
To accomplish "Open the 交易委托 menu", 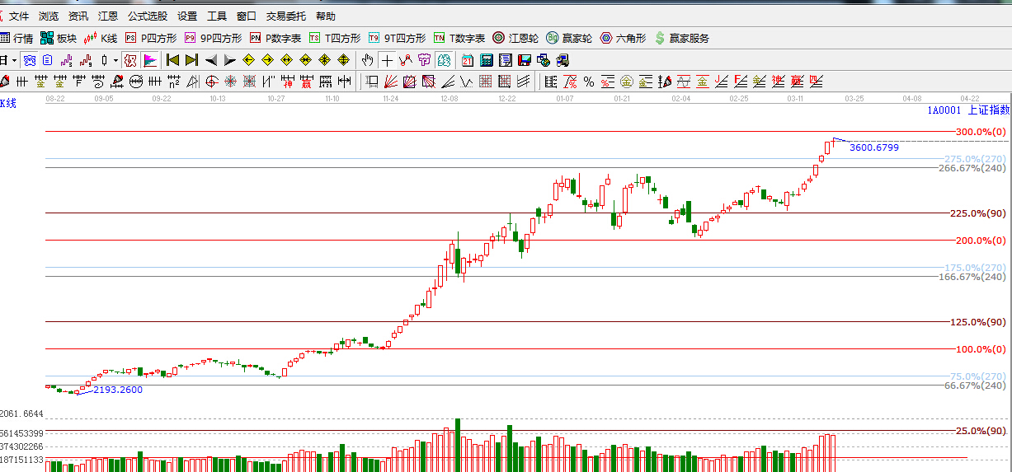I will pos(285,16).
